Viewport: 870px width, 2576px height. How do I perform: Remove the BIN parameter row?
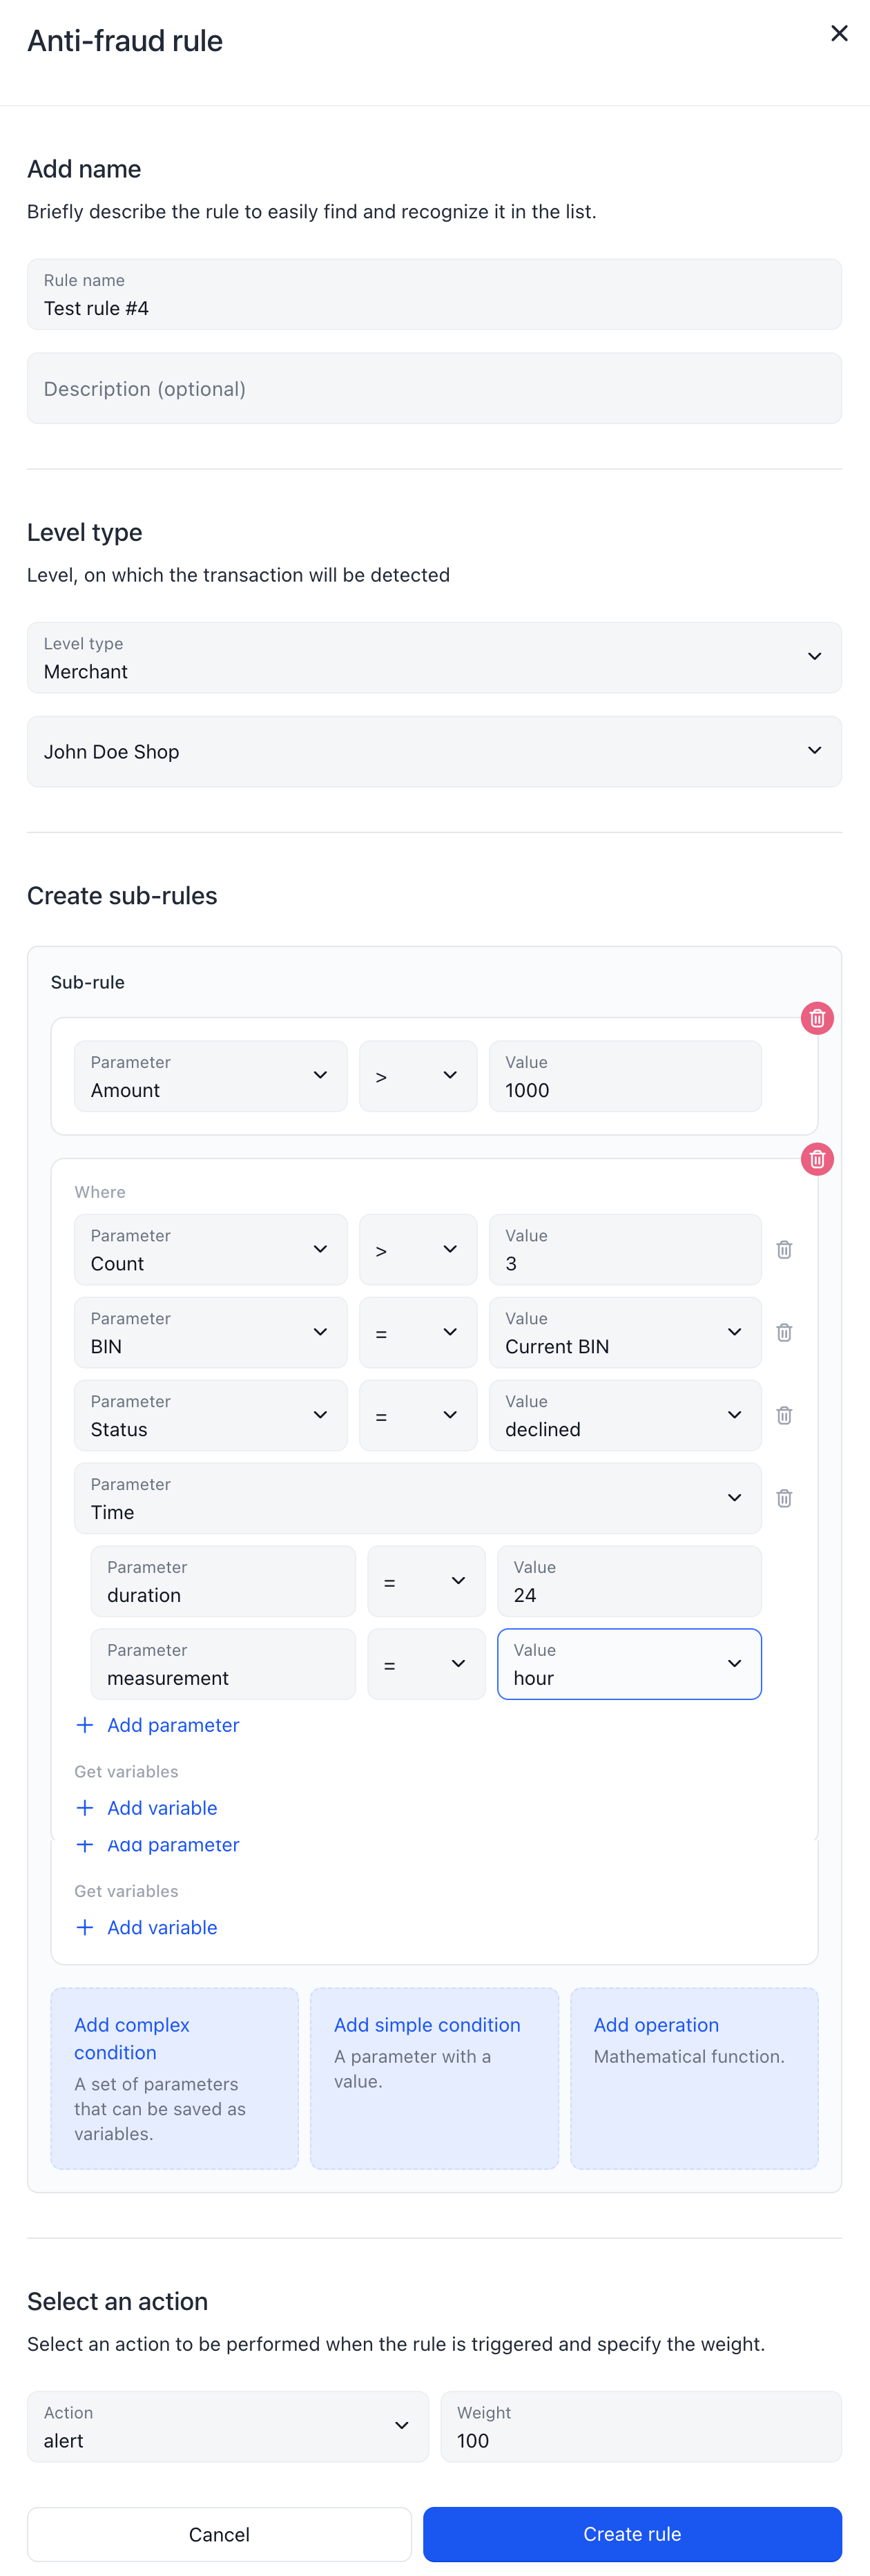click(x=784, y=1332)
